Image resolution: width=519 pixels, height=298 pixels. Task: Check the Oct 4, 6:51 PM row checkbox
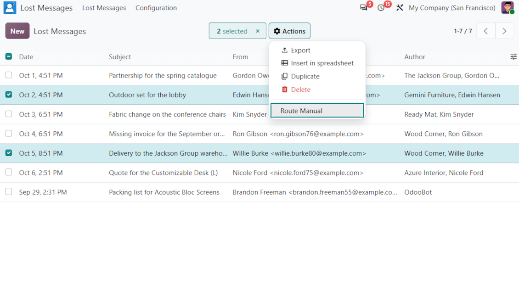[x=9, y=133]
